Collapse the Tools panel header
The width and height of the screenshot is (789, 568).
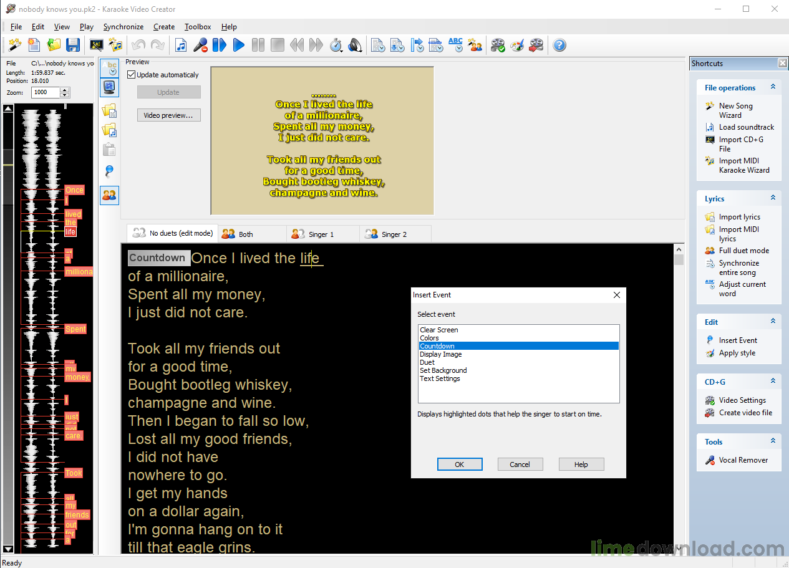tap(773, 441)
